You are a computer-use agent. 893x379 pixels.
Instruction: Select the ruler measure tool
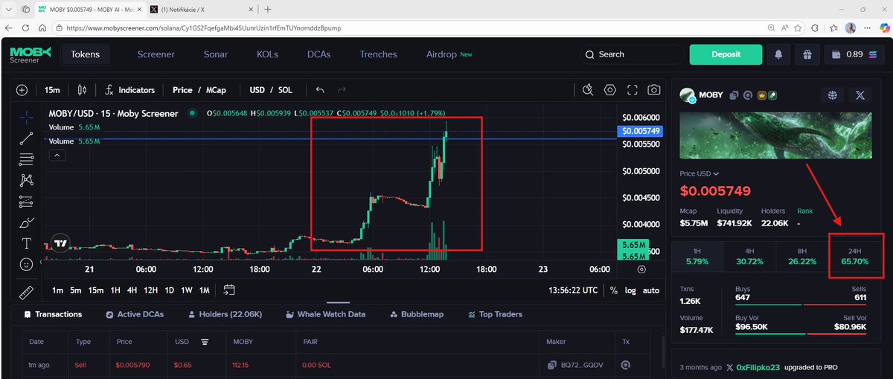point(27,291)
